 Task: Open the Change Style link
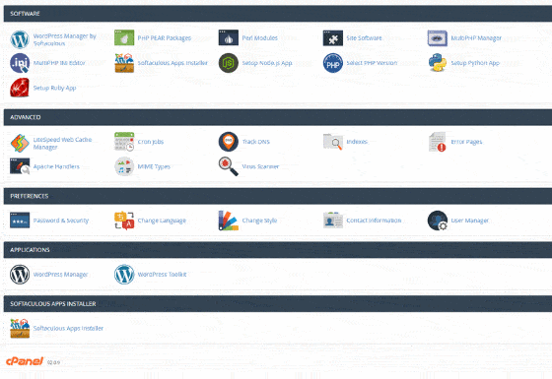[x=259, y=221]
